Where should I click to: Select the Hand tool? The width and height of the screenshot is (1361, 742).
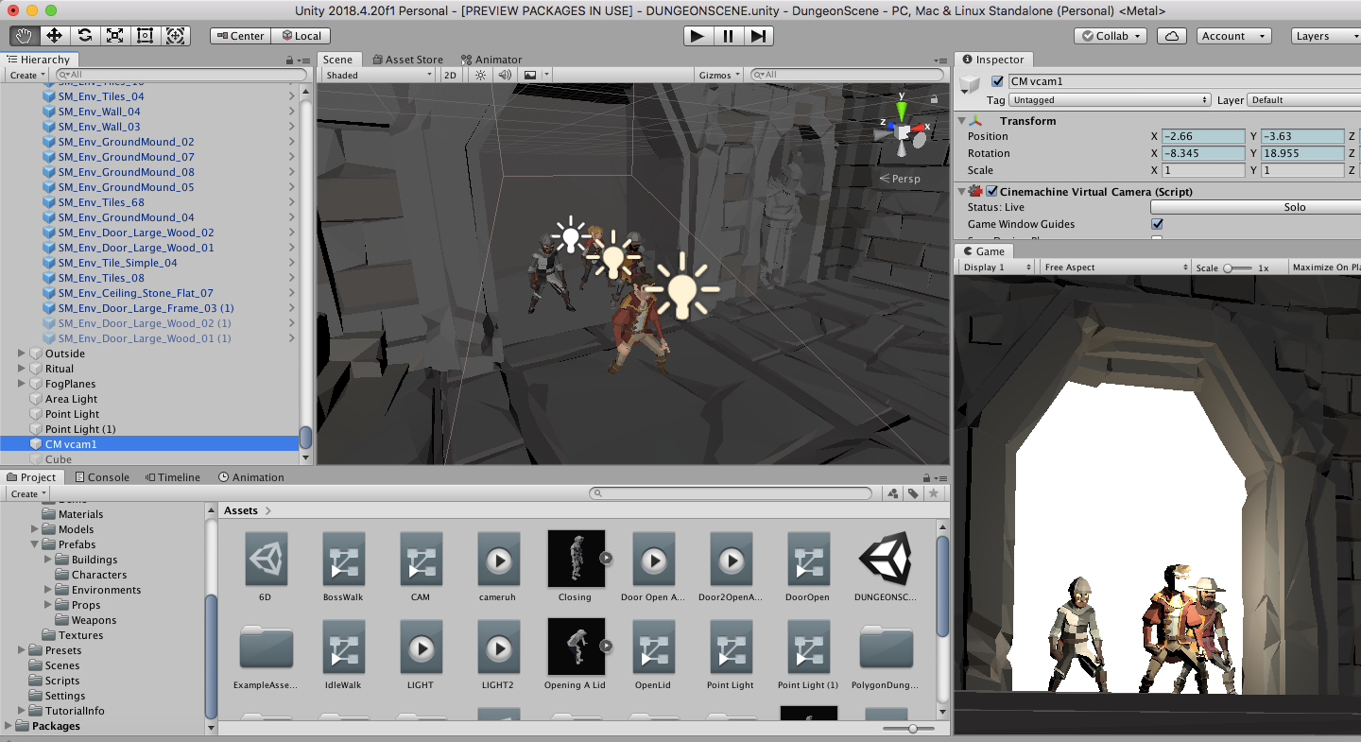click(25, 36)
